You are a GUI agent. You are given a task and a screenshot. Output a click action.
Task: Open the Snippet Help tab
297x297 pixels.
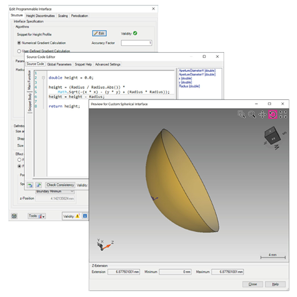pyautogui.click(x=83, y=64)
